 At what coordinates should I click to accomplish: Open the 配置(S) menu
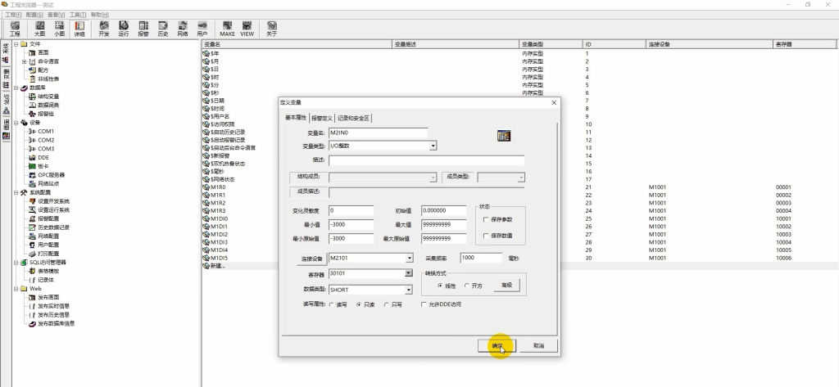click(34, 15)
